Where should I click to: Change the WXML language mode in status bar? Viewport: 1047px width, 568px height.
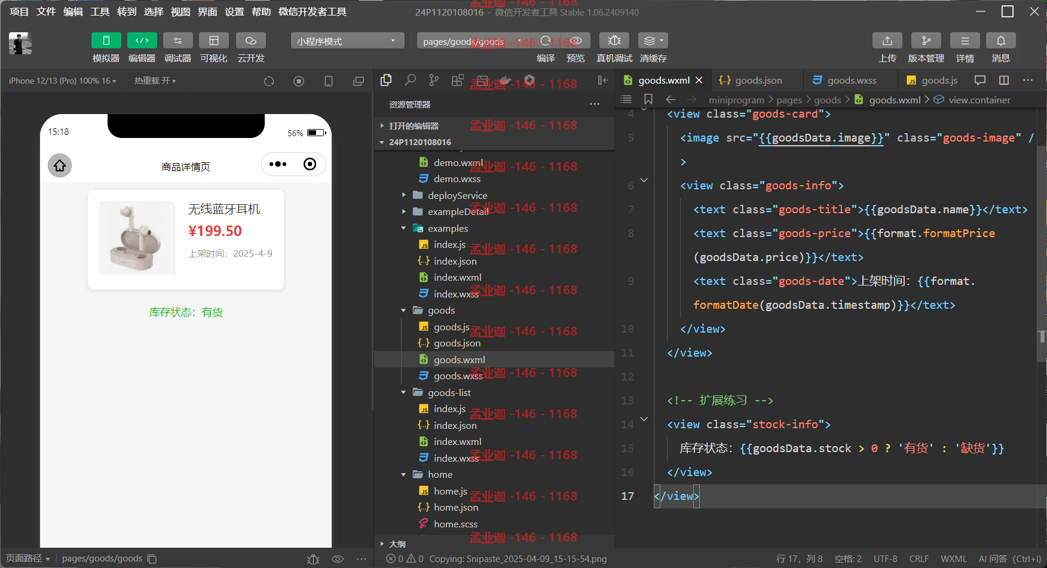(x=953, y=559)
